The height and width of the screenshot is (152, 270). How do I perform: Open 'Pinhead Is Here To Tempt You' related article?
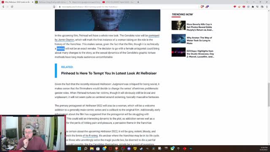coord(109,73)
